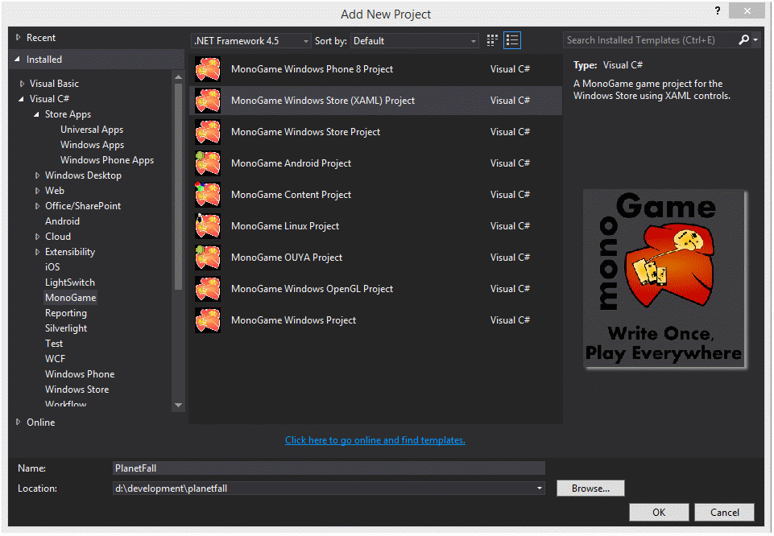
Task: Switch to small icons grid view
Action: (492, 40)
